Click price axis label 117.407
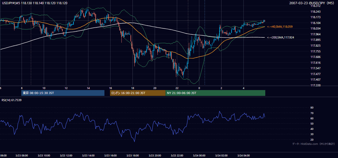This screenshot has width=338, height=158. (315, 80)
